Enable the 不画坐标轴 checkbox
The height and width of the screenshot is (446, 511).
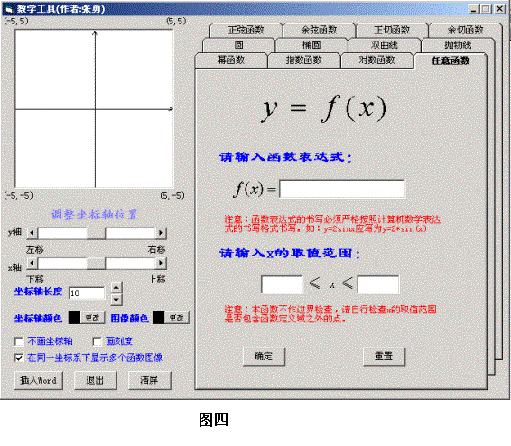19,341
